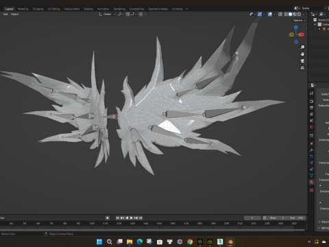This screenshot has height=247, width=329.
Task: Open the properties editor type dropdown
Action: 313,85
